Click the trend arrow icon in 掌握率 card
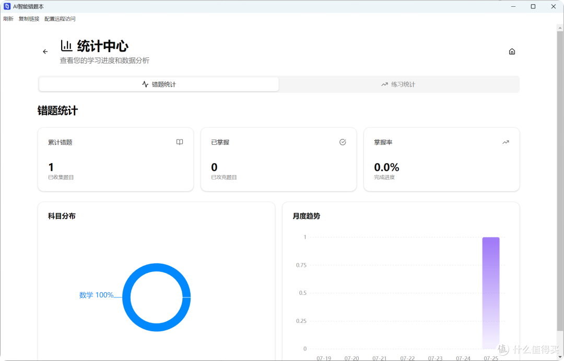564x361 pixels. (506, 142)
